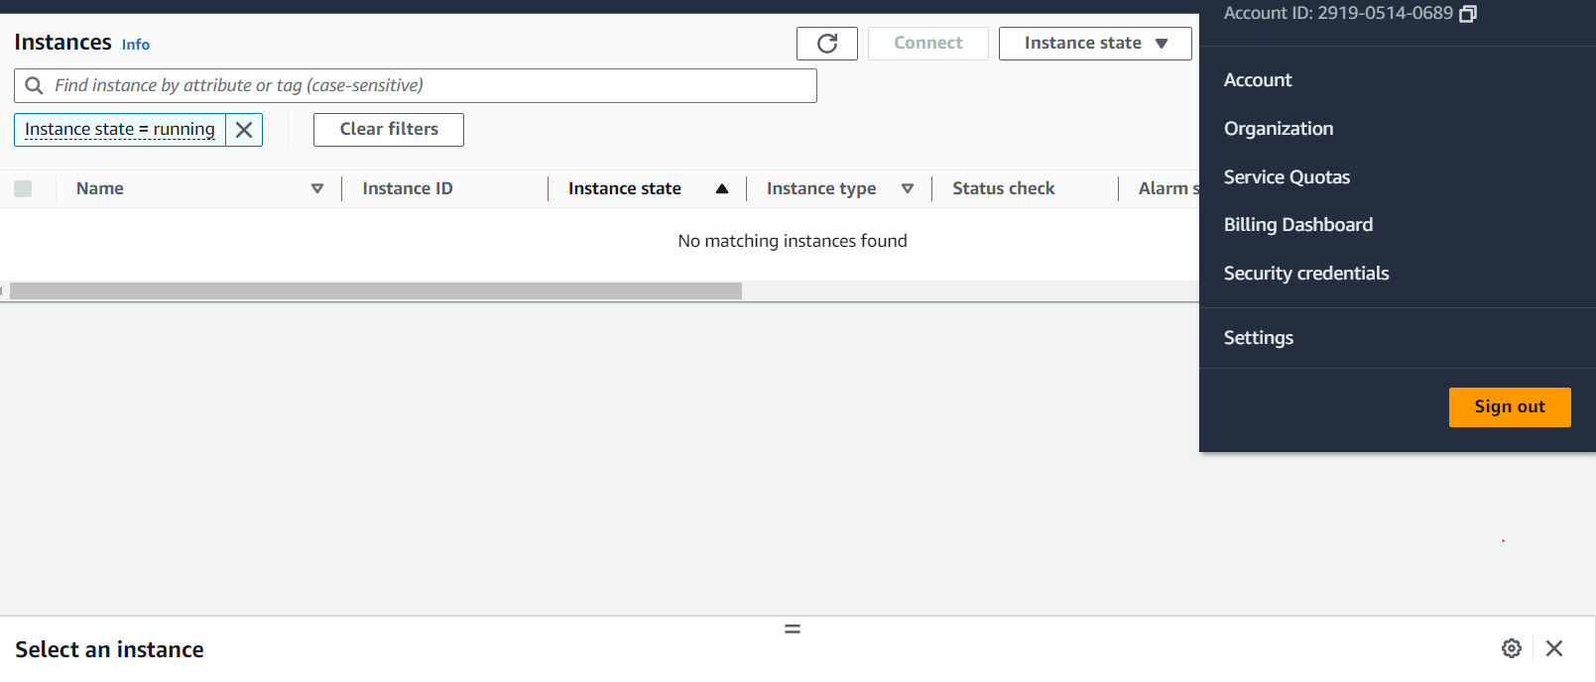Click the Alarm status column header
This screenshot has width=1596, height=682.
(1168, 188)
